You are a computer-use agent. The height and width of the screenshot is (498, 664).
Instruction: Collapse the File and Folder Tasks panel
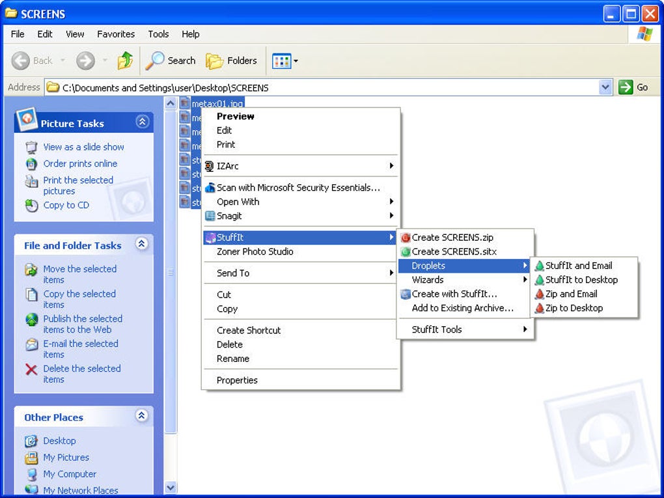(x=141, y=243)
